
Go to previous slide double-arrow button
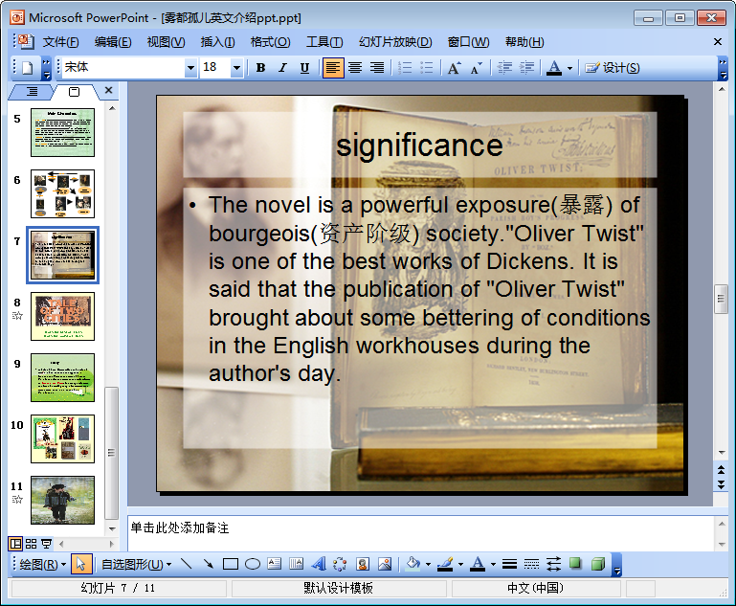click(722, 469)
